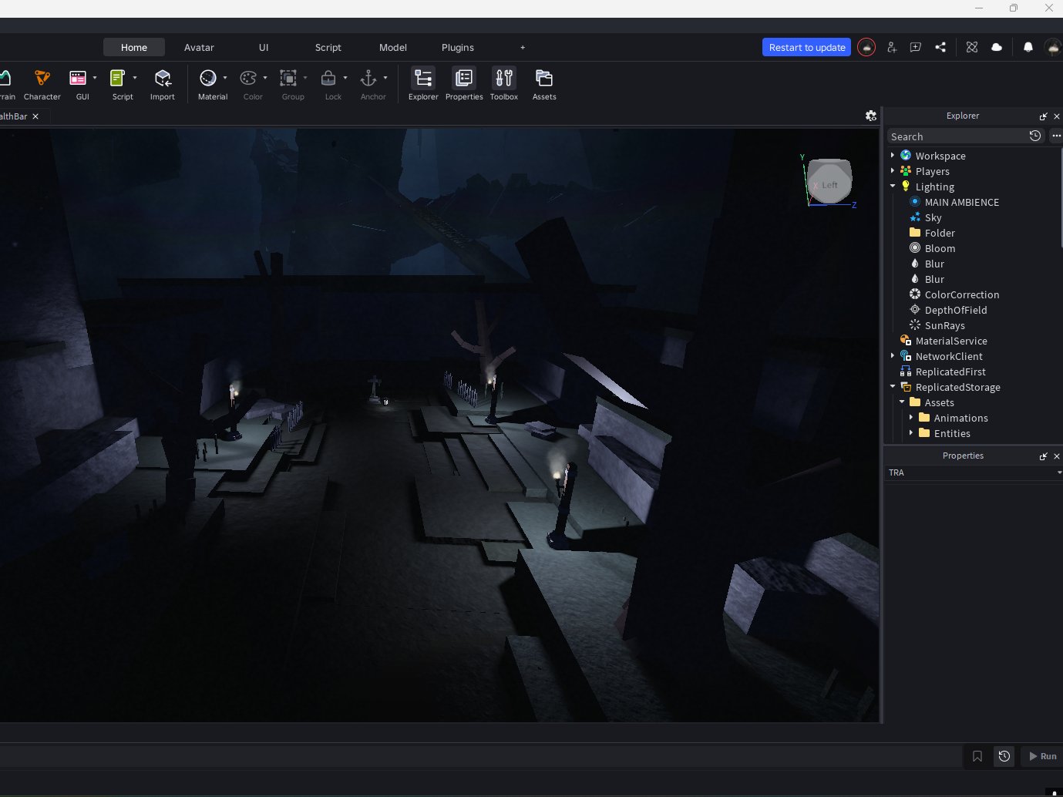Collapse the ReplicatedStorage node

click(893, 387)
